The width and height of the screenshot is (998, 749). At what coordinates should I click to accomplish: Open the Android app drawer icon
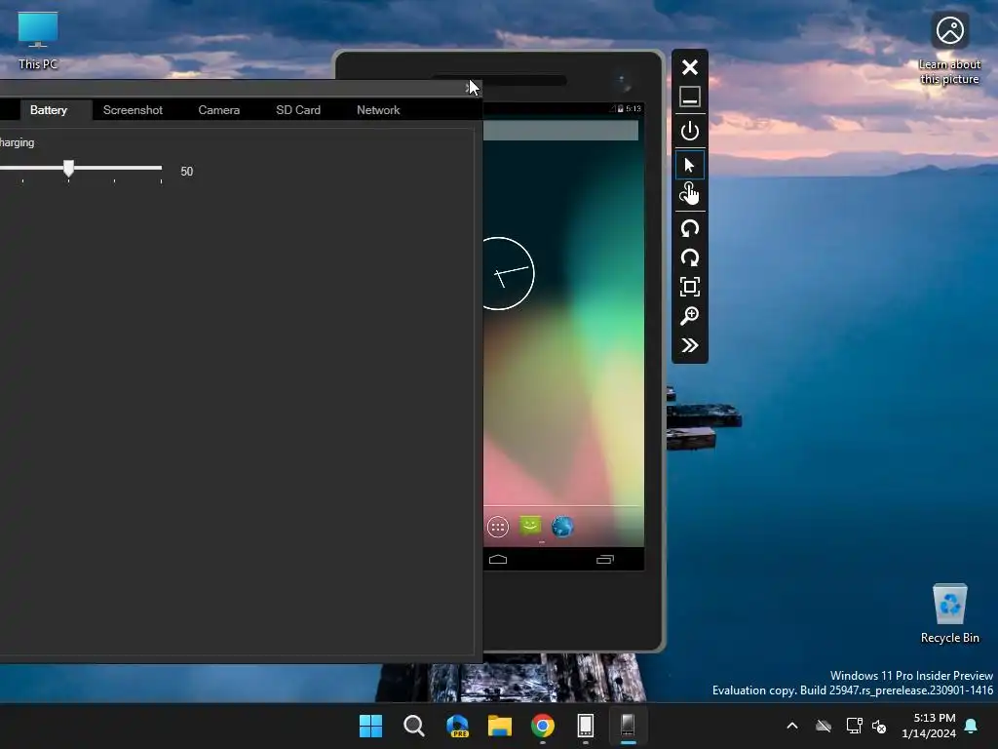(x=498, y=527)
